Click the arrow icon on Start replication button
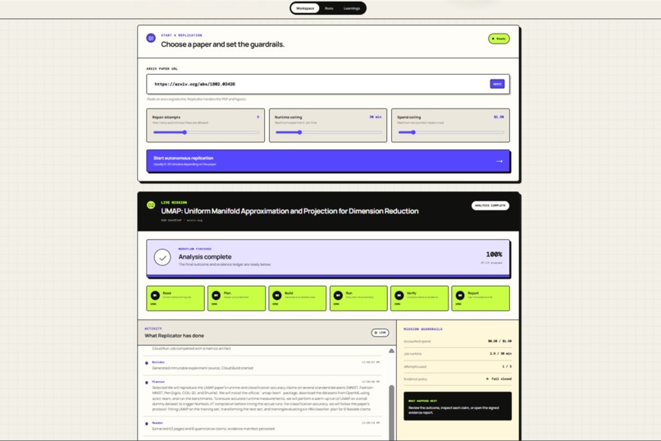 pos(499,161)
